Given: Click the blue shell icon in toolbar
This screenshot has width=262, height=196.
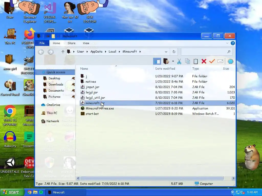Looking at the screenshot, I should click(231, 61).
